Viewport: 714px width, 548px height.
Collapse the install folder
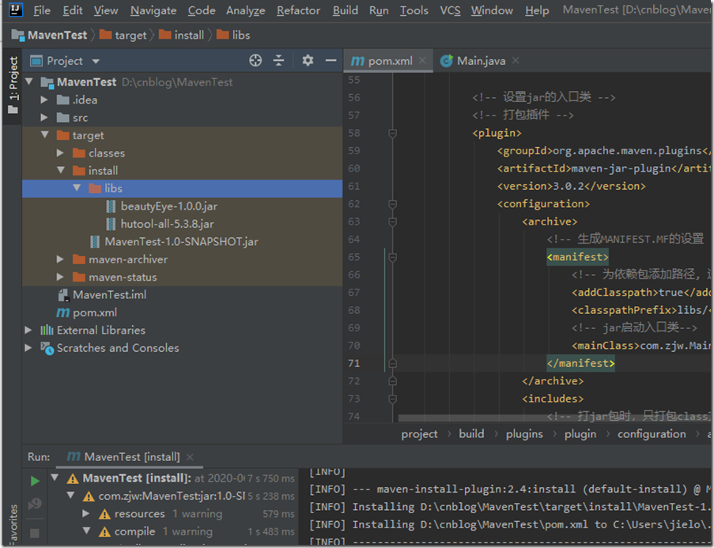[61, 170]
